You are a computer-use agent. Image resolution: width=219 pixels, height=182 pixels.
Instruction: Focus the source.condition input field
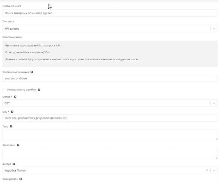tap(107, 78)
